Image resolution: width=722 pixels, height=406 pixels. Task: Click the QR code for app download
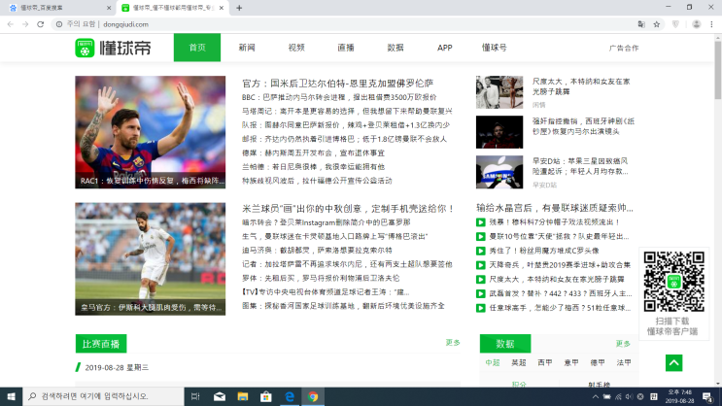tap(673, 282)
